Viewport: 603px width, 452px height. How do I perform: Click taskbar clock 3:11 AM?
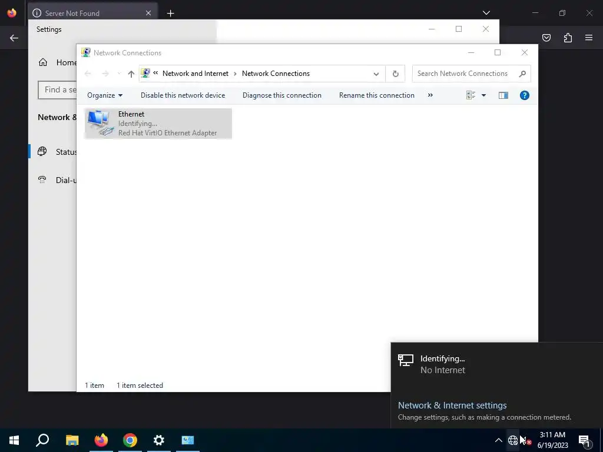552,440
